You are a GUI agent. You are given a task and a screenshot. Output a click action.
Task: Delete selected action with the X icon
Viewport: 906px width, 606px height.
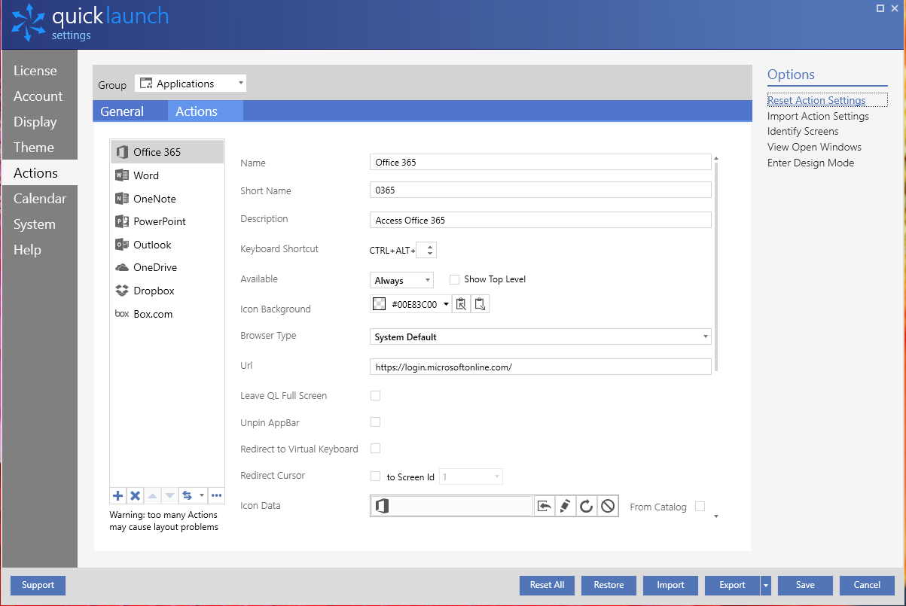(135, 495)
